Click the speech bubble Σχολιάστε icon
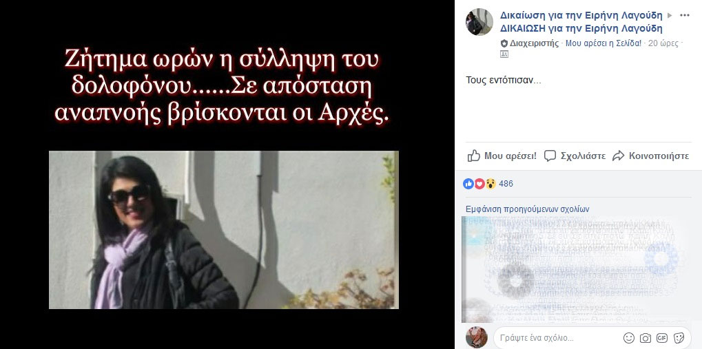 tap(550, 156)
